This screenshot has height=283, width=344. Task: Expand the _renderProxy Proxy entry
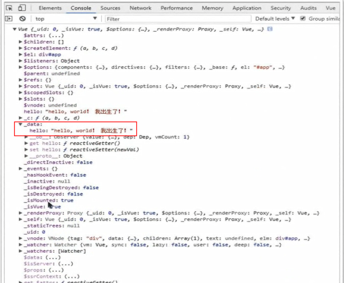20,213
